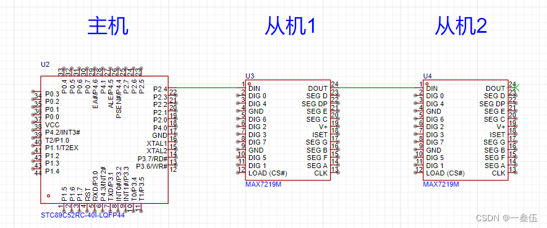This screenshot has width=547, height=228.
Task: Click the P0.3 pin label on U2
Action: coord(53,94)
